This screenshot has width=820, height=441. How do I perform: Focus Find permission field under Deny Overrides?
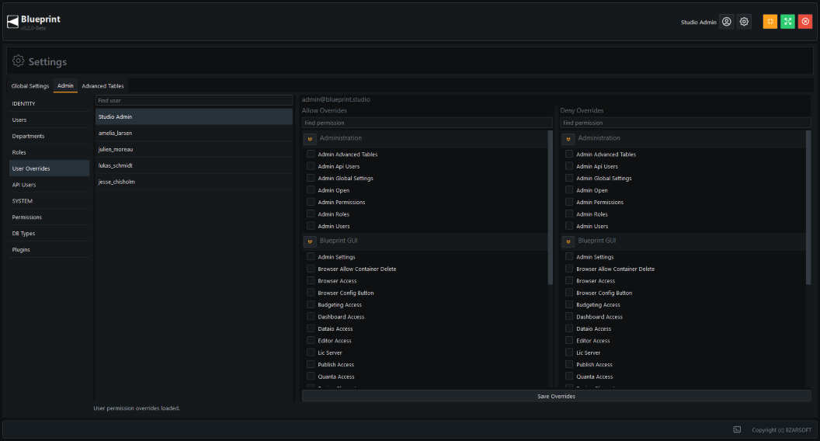685,123
